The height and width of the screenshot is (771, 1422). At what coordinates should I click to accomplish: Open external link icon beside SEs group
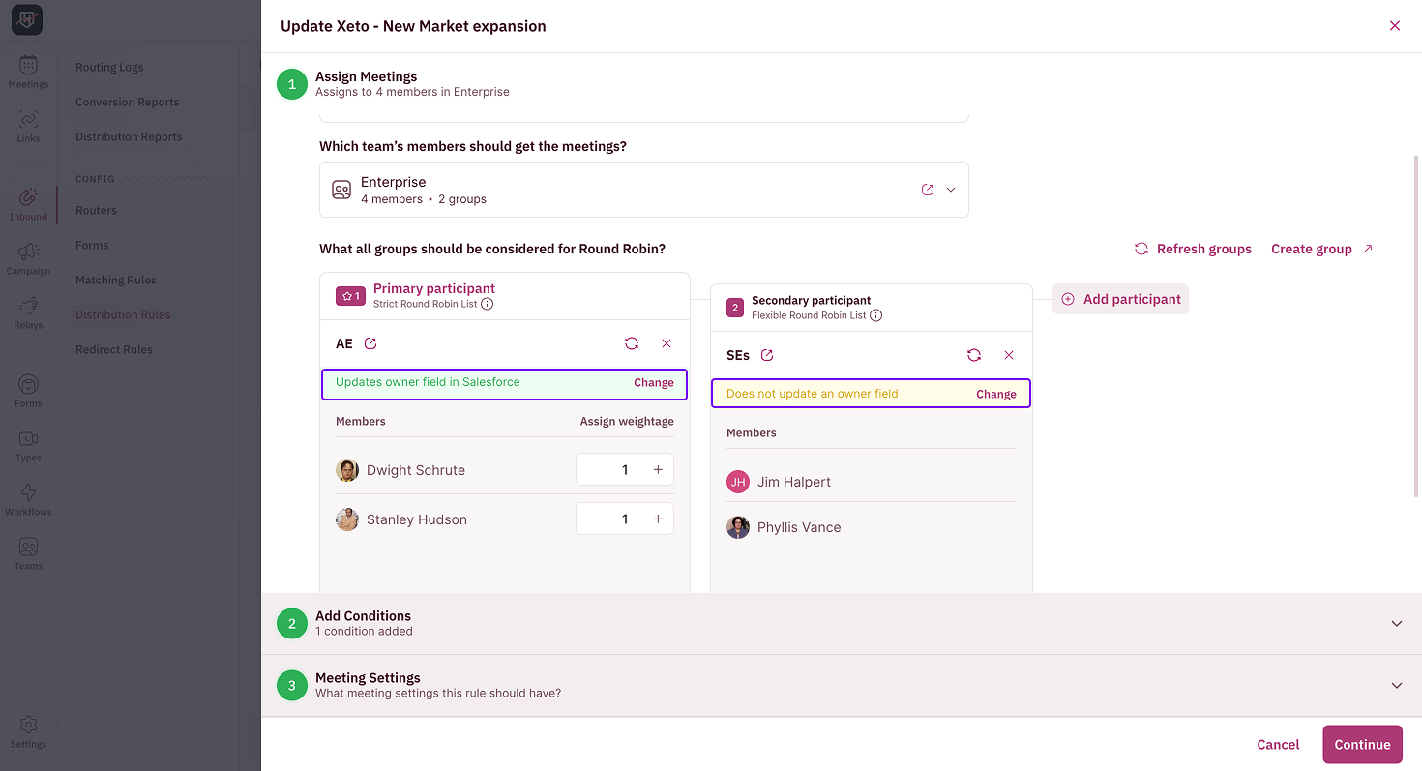click(767, 355)
